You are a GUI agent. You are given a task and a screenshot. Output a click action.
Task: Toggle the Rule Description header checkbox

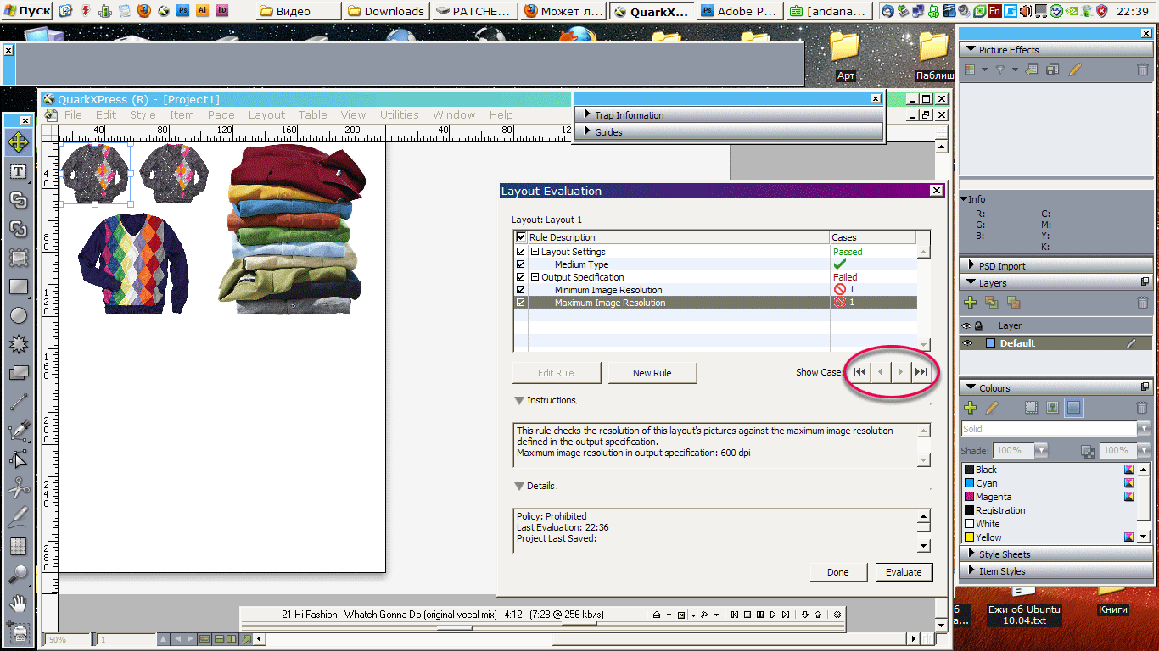521,237
